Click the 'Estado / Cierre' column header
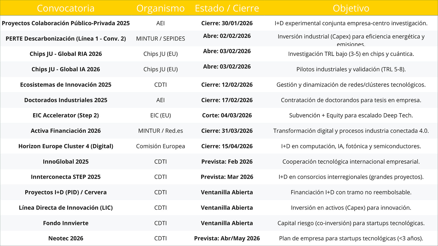The width and height of the screenshot is (438, 246). click(x=227, y=8)
